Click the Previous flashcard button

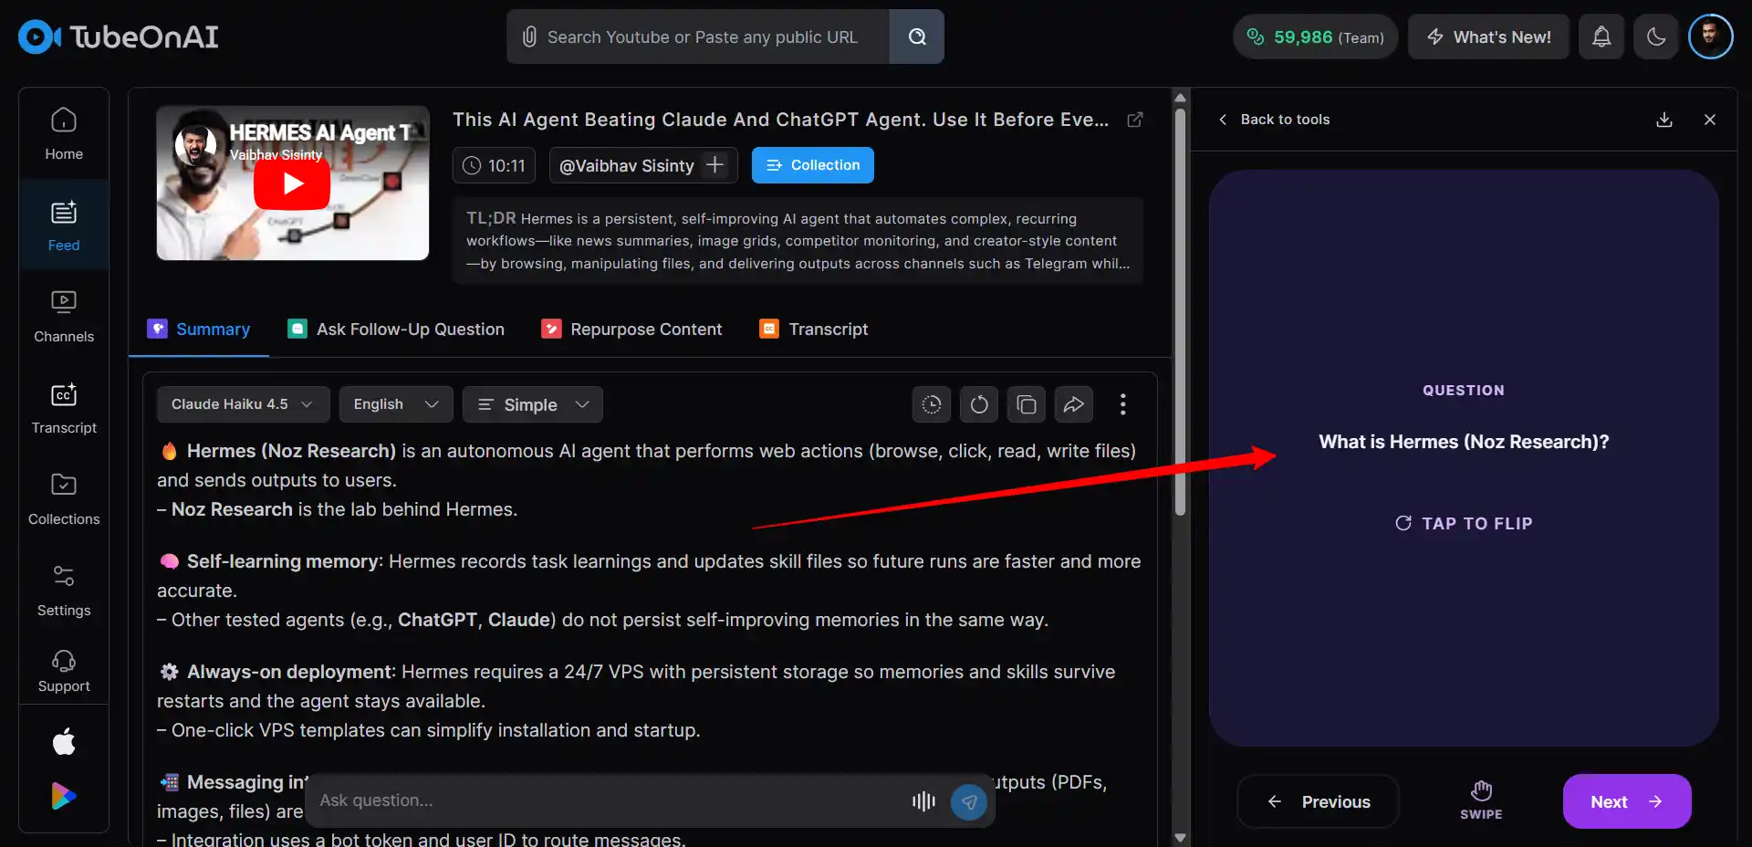[x=1318, y=801]
